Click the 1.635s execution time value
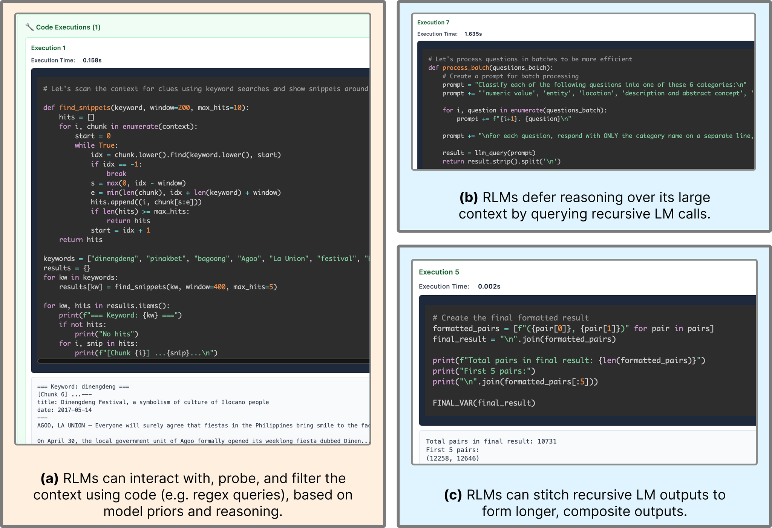 (x=473, y=34)
